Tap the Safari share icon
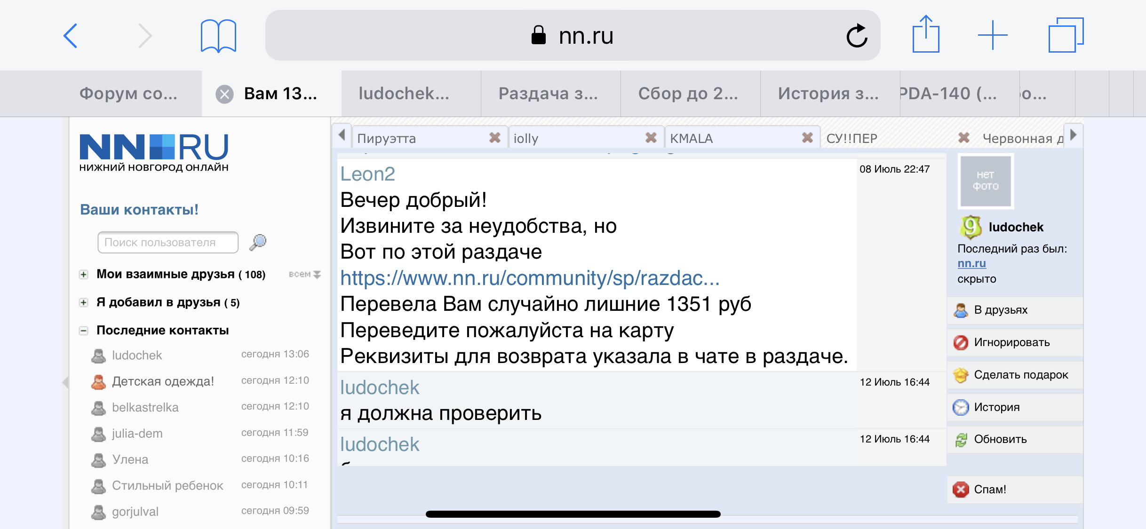Screen dimensions: 1146x529 click(925, 34)
